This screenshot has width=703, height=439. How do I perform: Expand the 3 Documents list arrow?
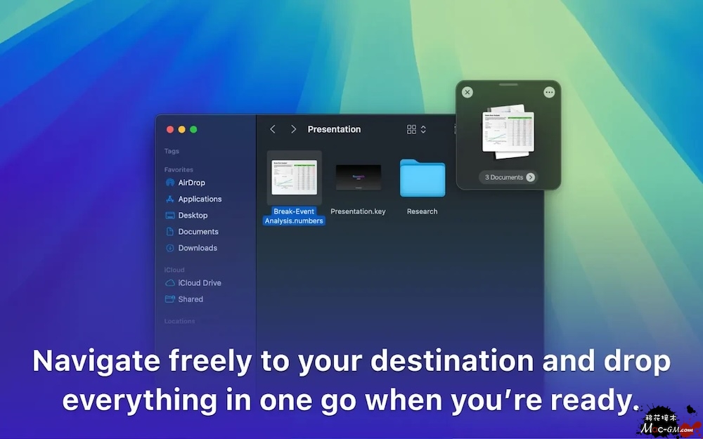(x=531, y=178)
